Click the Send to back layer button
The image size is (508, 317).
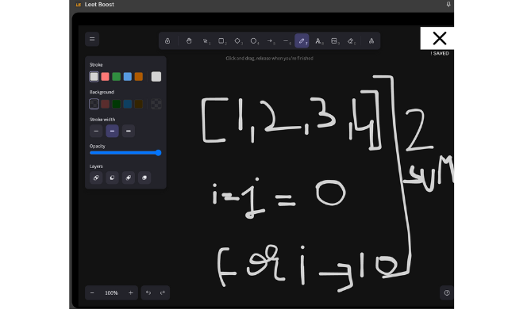[96, 178]
